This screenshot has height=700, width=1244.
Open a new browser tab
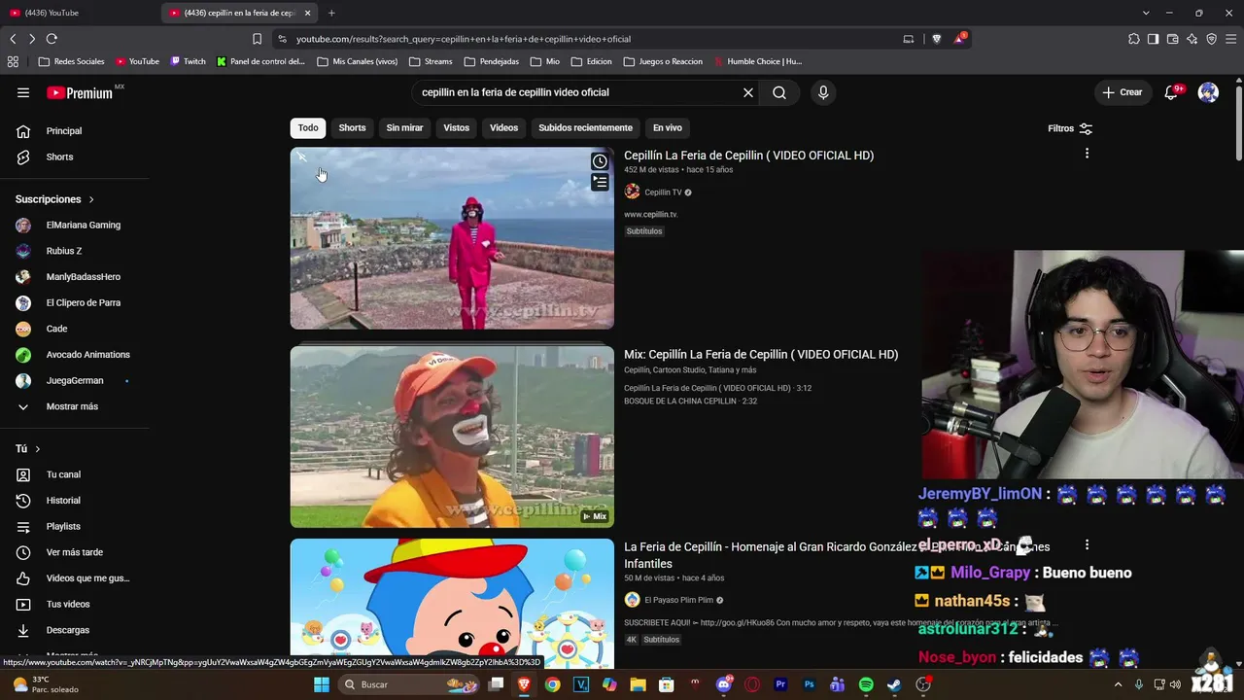coord(331,13)
